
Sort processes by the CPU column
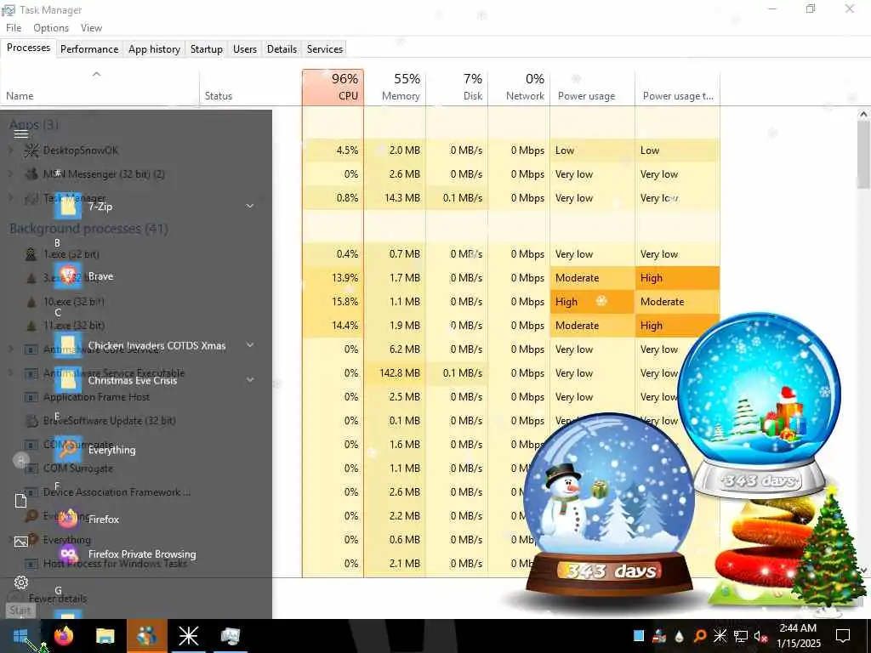tap(333, 88)
